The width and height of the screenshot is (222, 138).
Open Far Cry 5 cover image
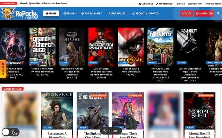pyautogui.click(x=160, y=47)
